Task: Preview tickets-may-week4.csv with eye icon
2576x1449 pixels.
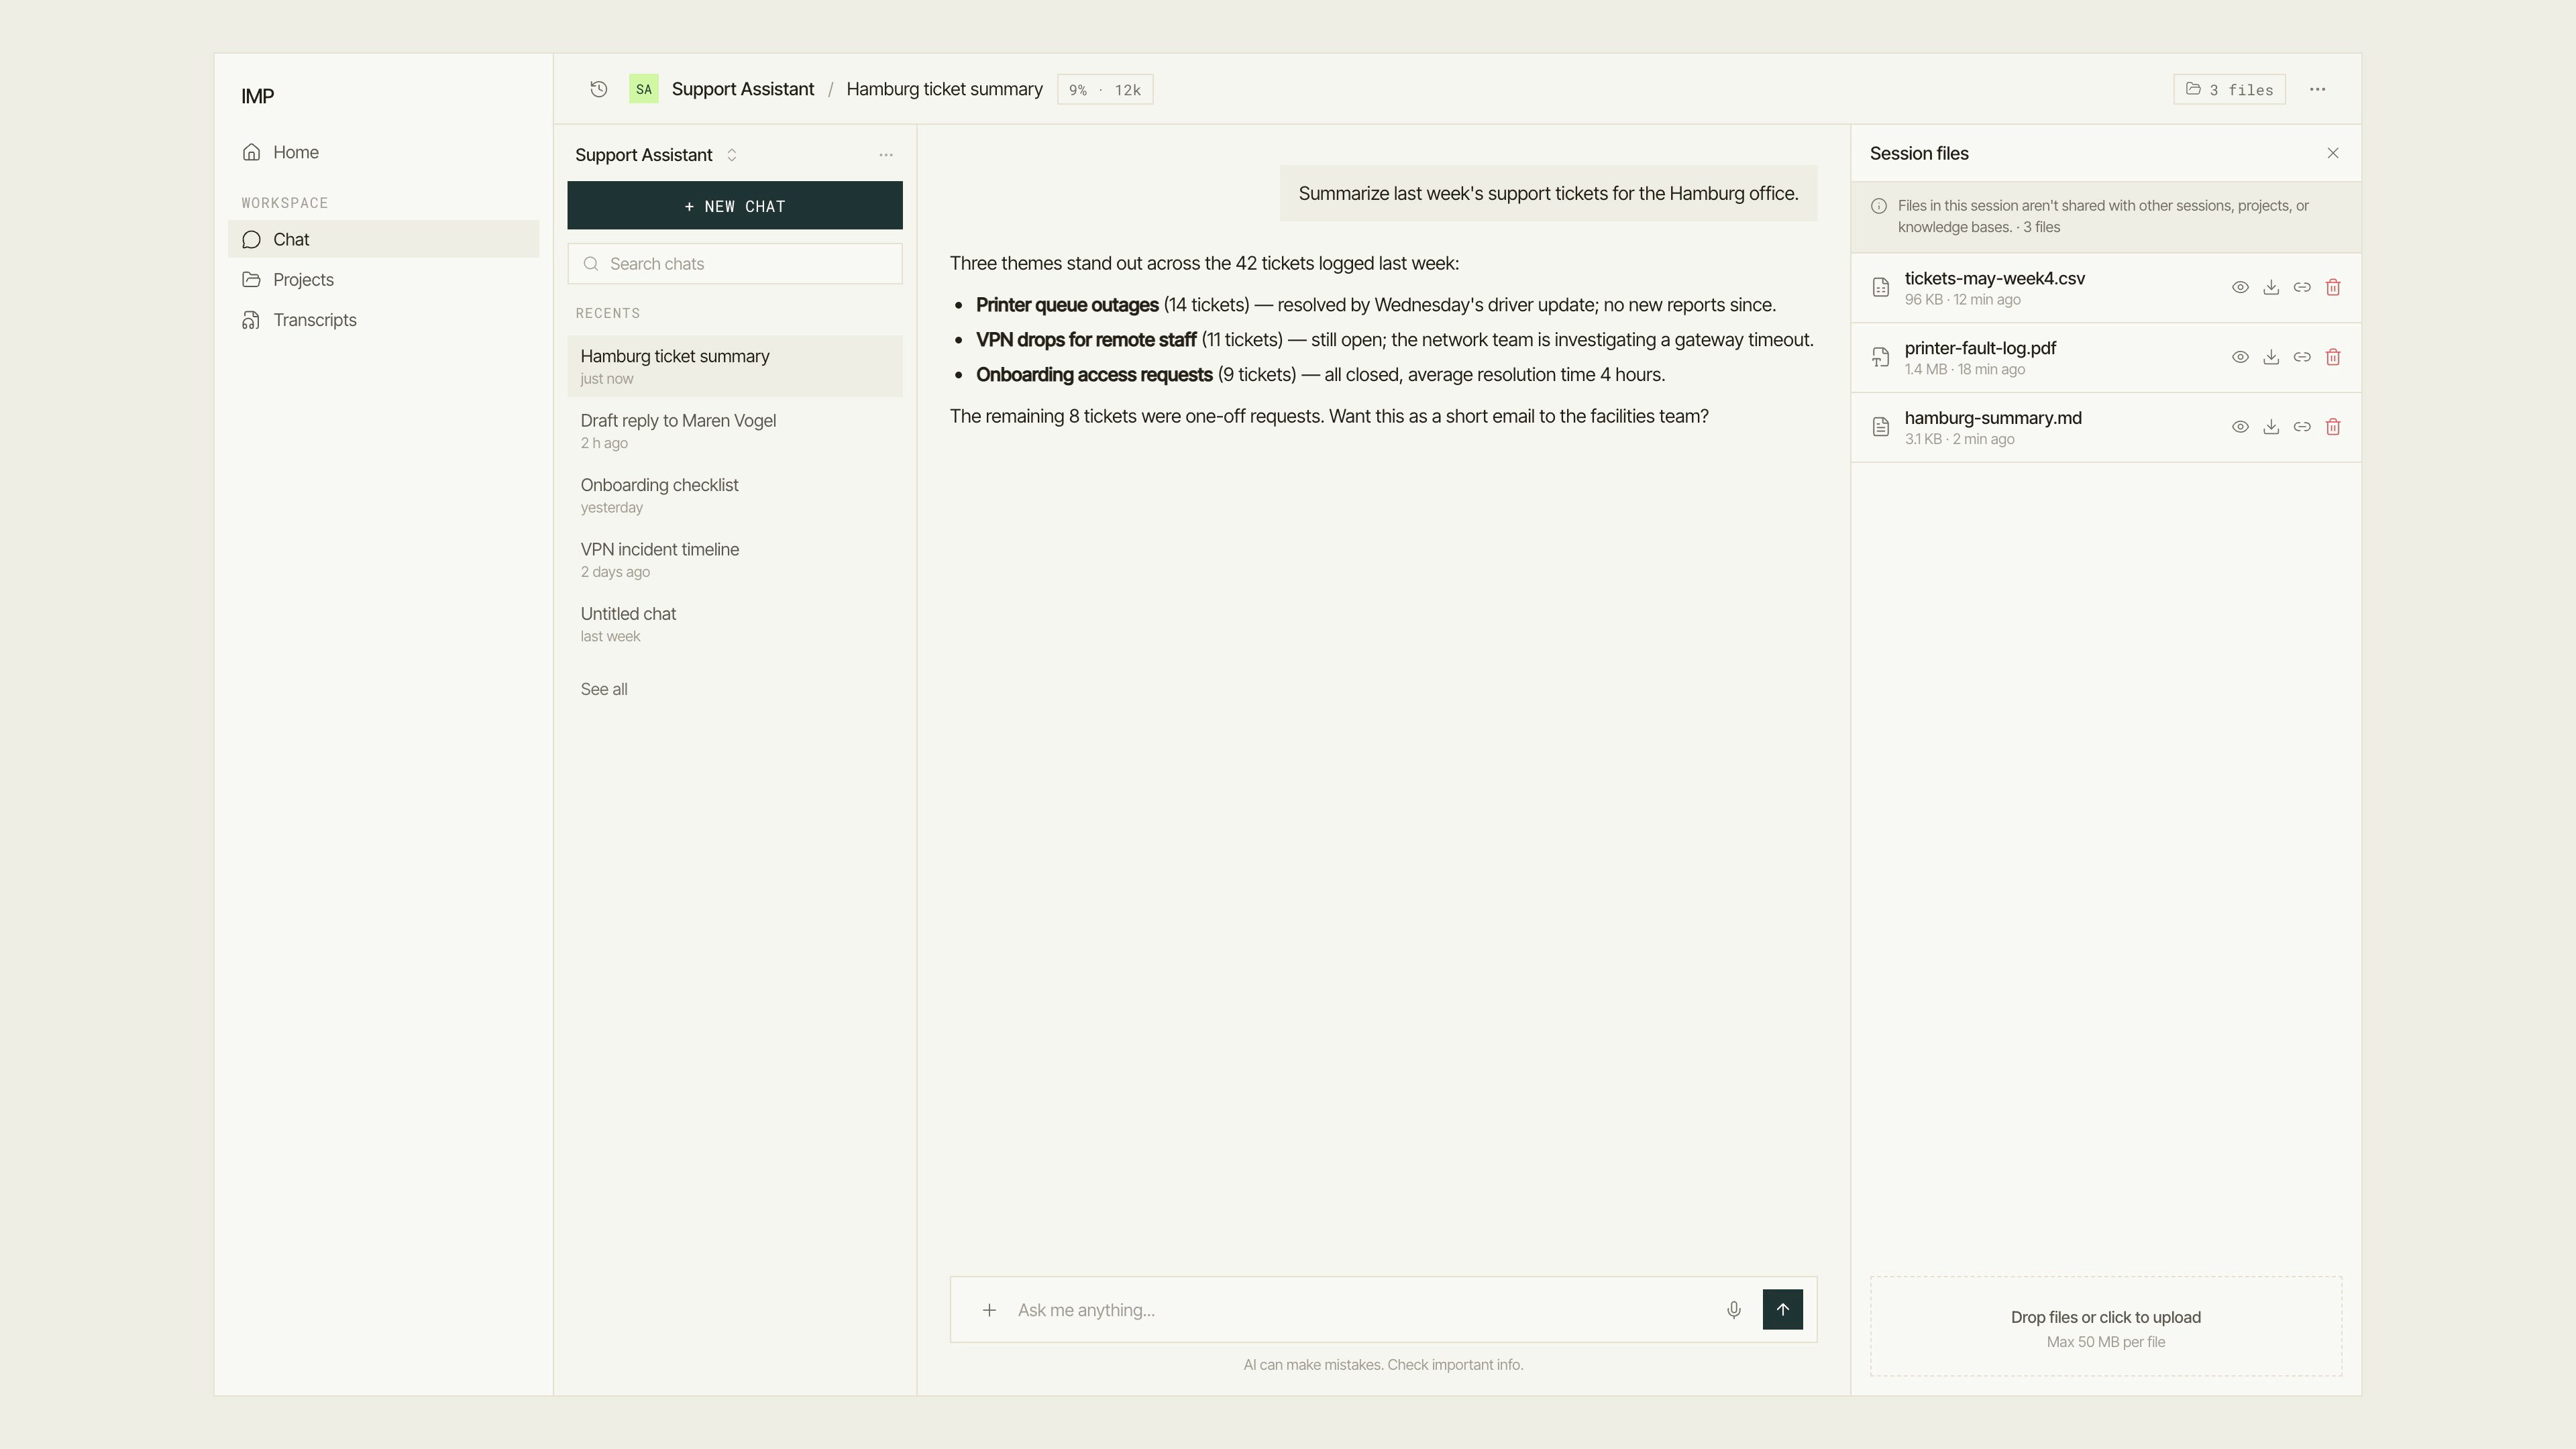Action: coord(2240,287)
